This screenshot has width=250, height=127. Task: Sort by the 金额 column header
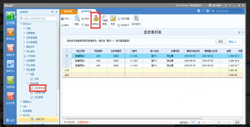(x=228, y=51)
